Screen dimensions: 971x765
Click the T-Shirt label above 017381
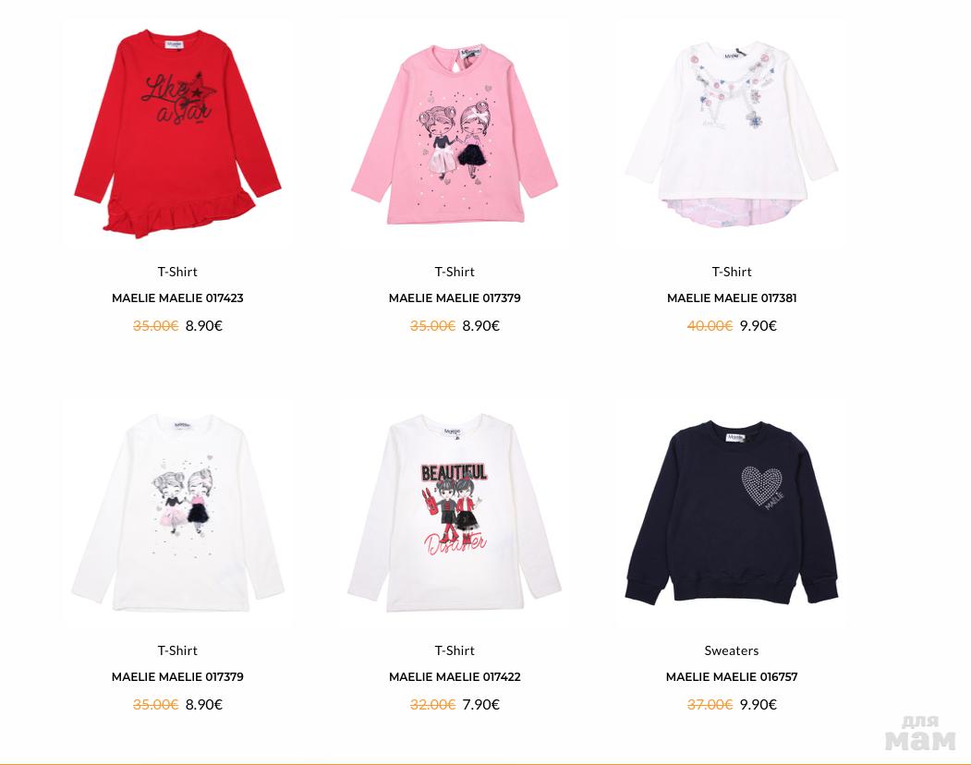tap(732, 272)
